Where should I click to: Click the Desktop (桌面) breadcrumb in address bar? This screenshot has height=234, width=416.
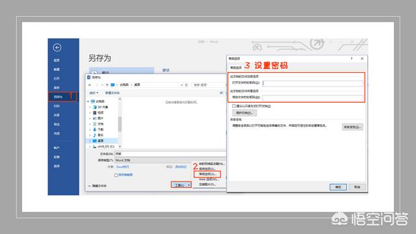(x=137, y=85)
